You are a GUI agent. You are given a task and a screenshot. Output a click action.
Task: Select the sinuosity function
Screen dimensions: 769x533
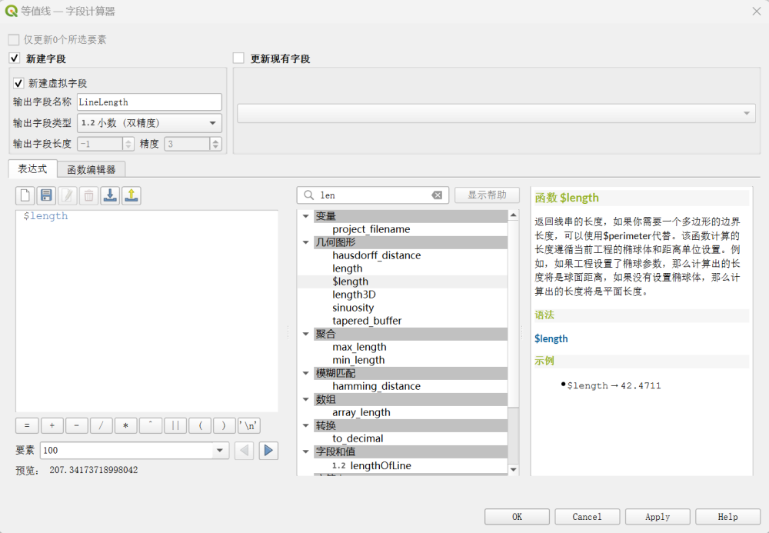(x=353, y=308)
